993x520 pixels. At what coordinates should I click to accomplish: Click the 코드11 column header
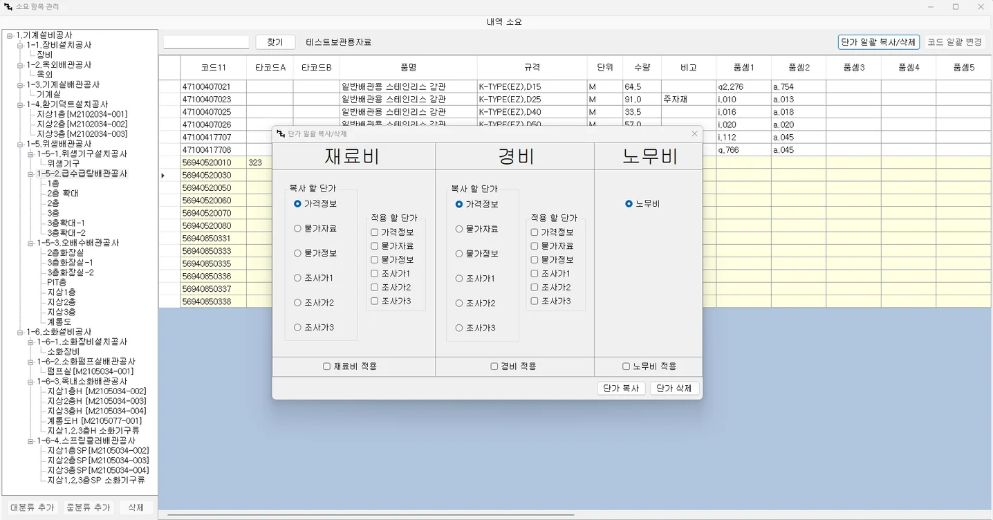(x=214, y=68)
